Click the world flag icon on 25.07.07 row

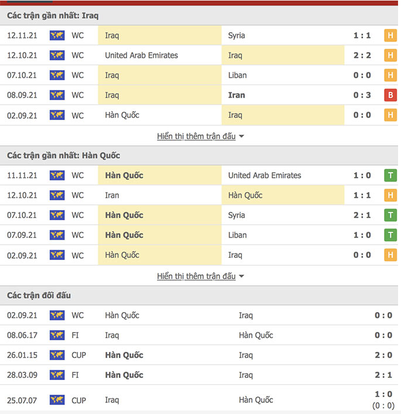(57, 400)
